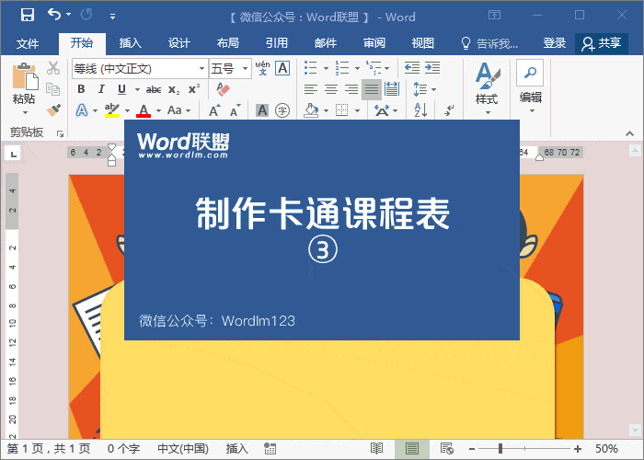Clear all formatting with eraser icon

tap(223, 89)
